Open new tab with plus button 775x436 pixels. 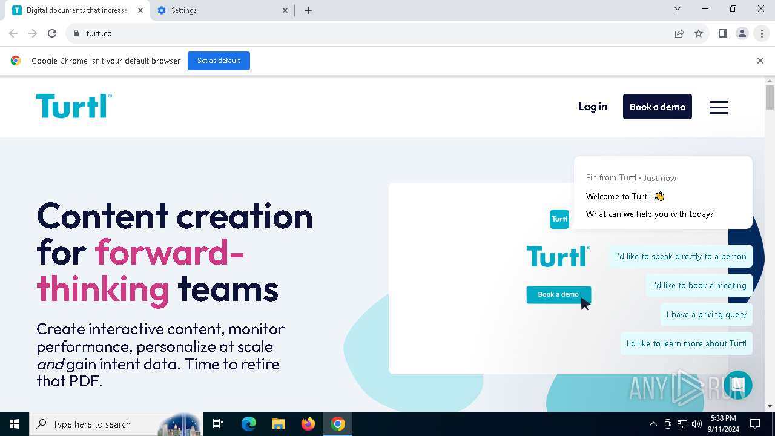pos(308,10)
